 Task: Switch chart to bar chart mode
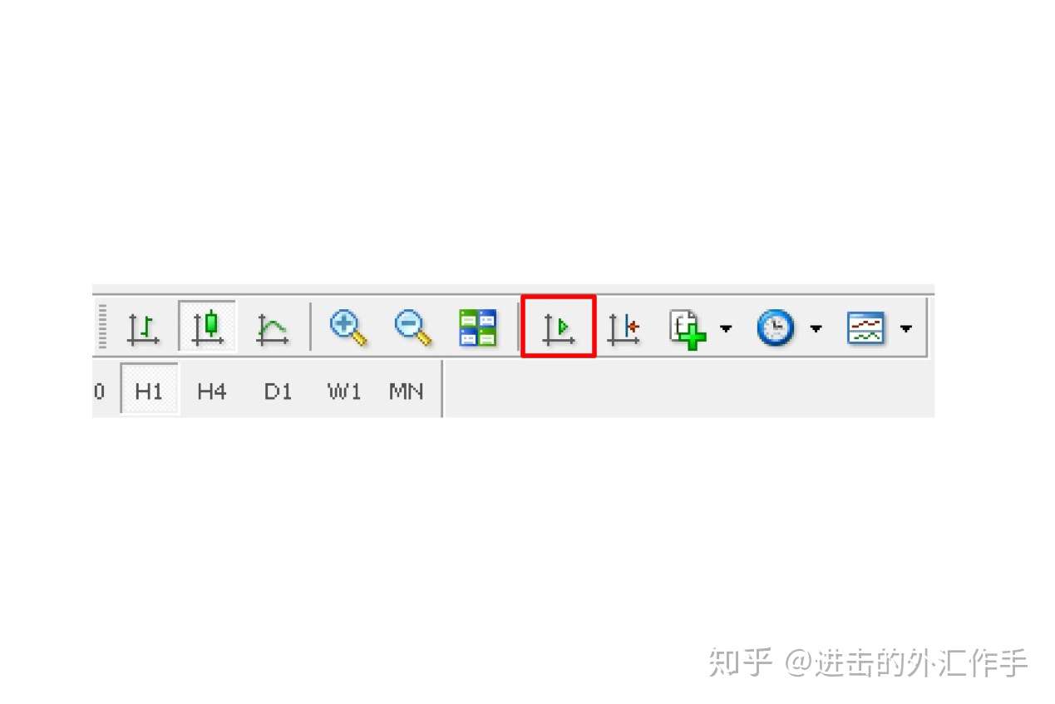(x=143, y=328)
